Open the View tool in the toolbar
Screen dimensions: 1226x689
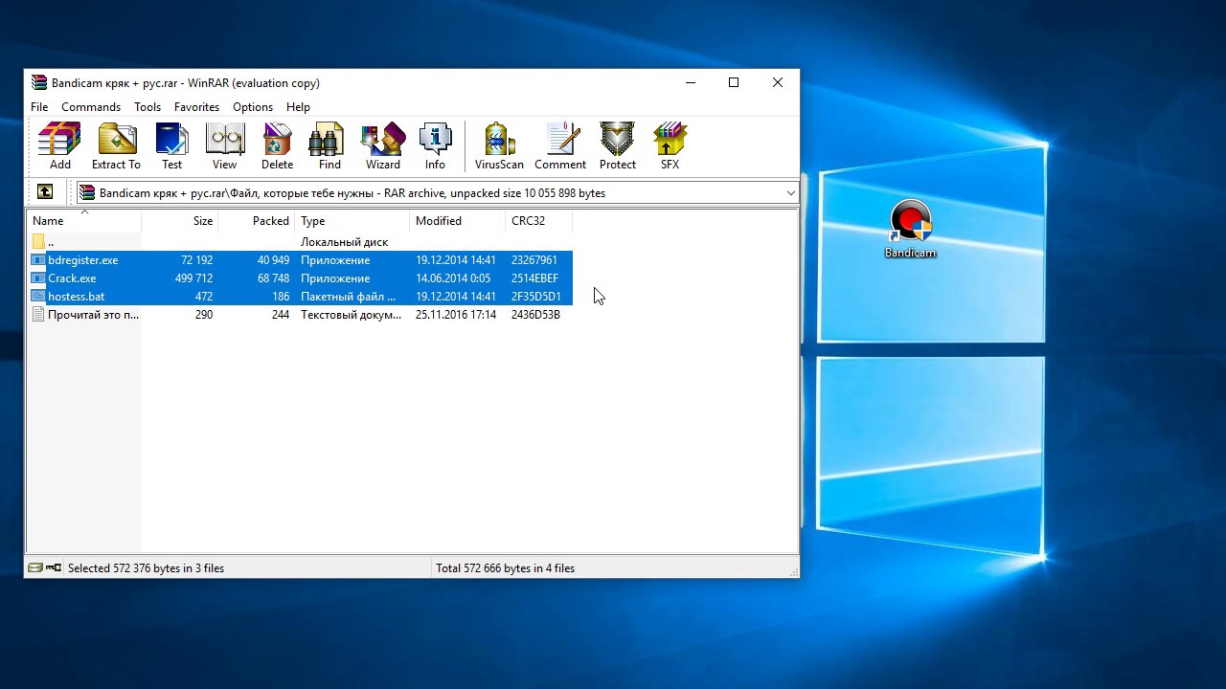pyautogui.click(x=224, y=146)
